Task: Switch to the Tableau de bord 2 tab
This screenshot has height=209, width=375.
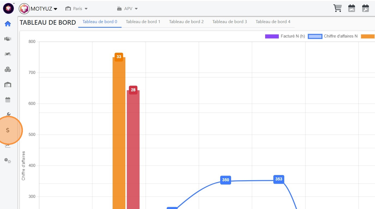Action: point(186,22)
